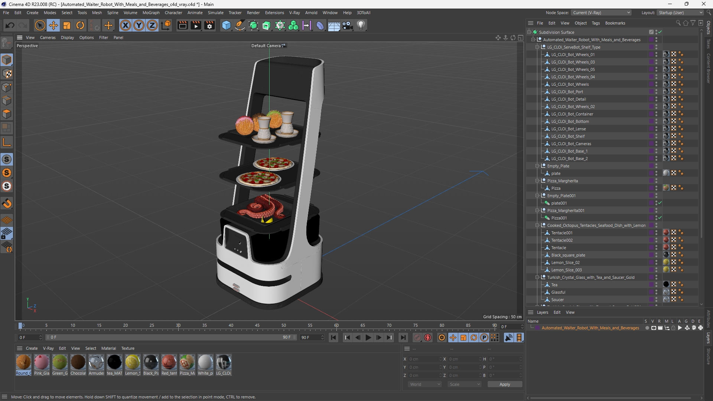This screenshot has width=713, height=401.
Task: Activate the Rotate tool
Action: (x=80, y=25)
